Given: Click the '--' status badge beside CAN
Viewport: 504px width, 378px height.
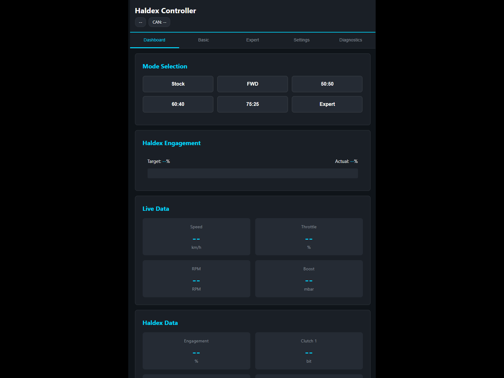Looking at the screenshot, I should point(140,22).
